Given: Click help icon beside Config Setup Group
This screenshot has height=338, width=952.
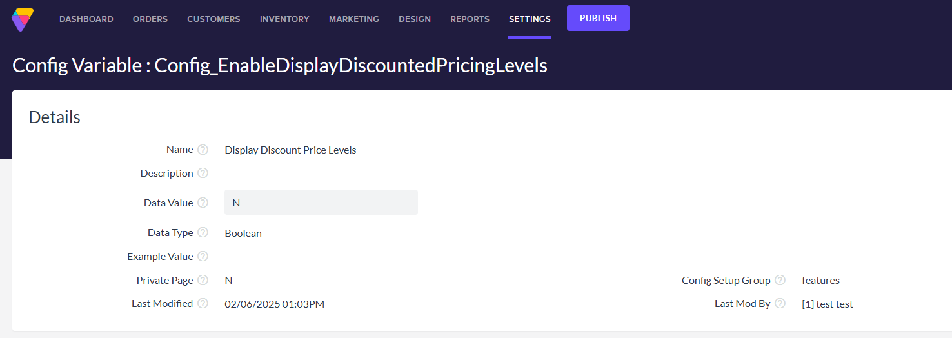Looking at the screenshot, I should pyautogui.click(x=780, y=280).
